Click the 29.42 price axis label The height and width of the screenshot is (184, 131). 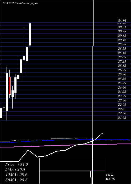click(122, 40)
